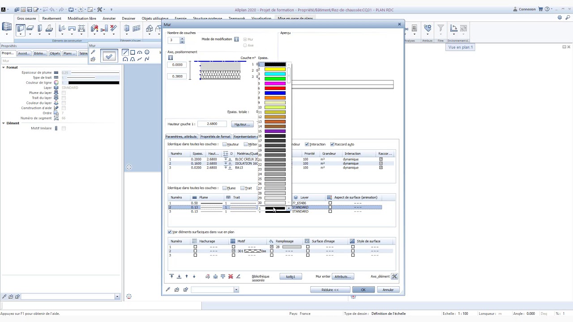This screenshot has width=573, height=322.
Task: Select the straight line wall shape icon
Action: 125,52
